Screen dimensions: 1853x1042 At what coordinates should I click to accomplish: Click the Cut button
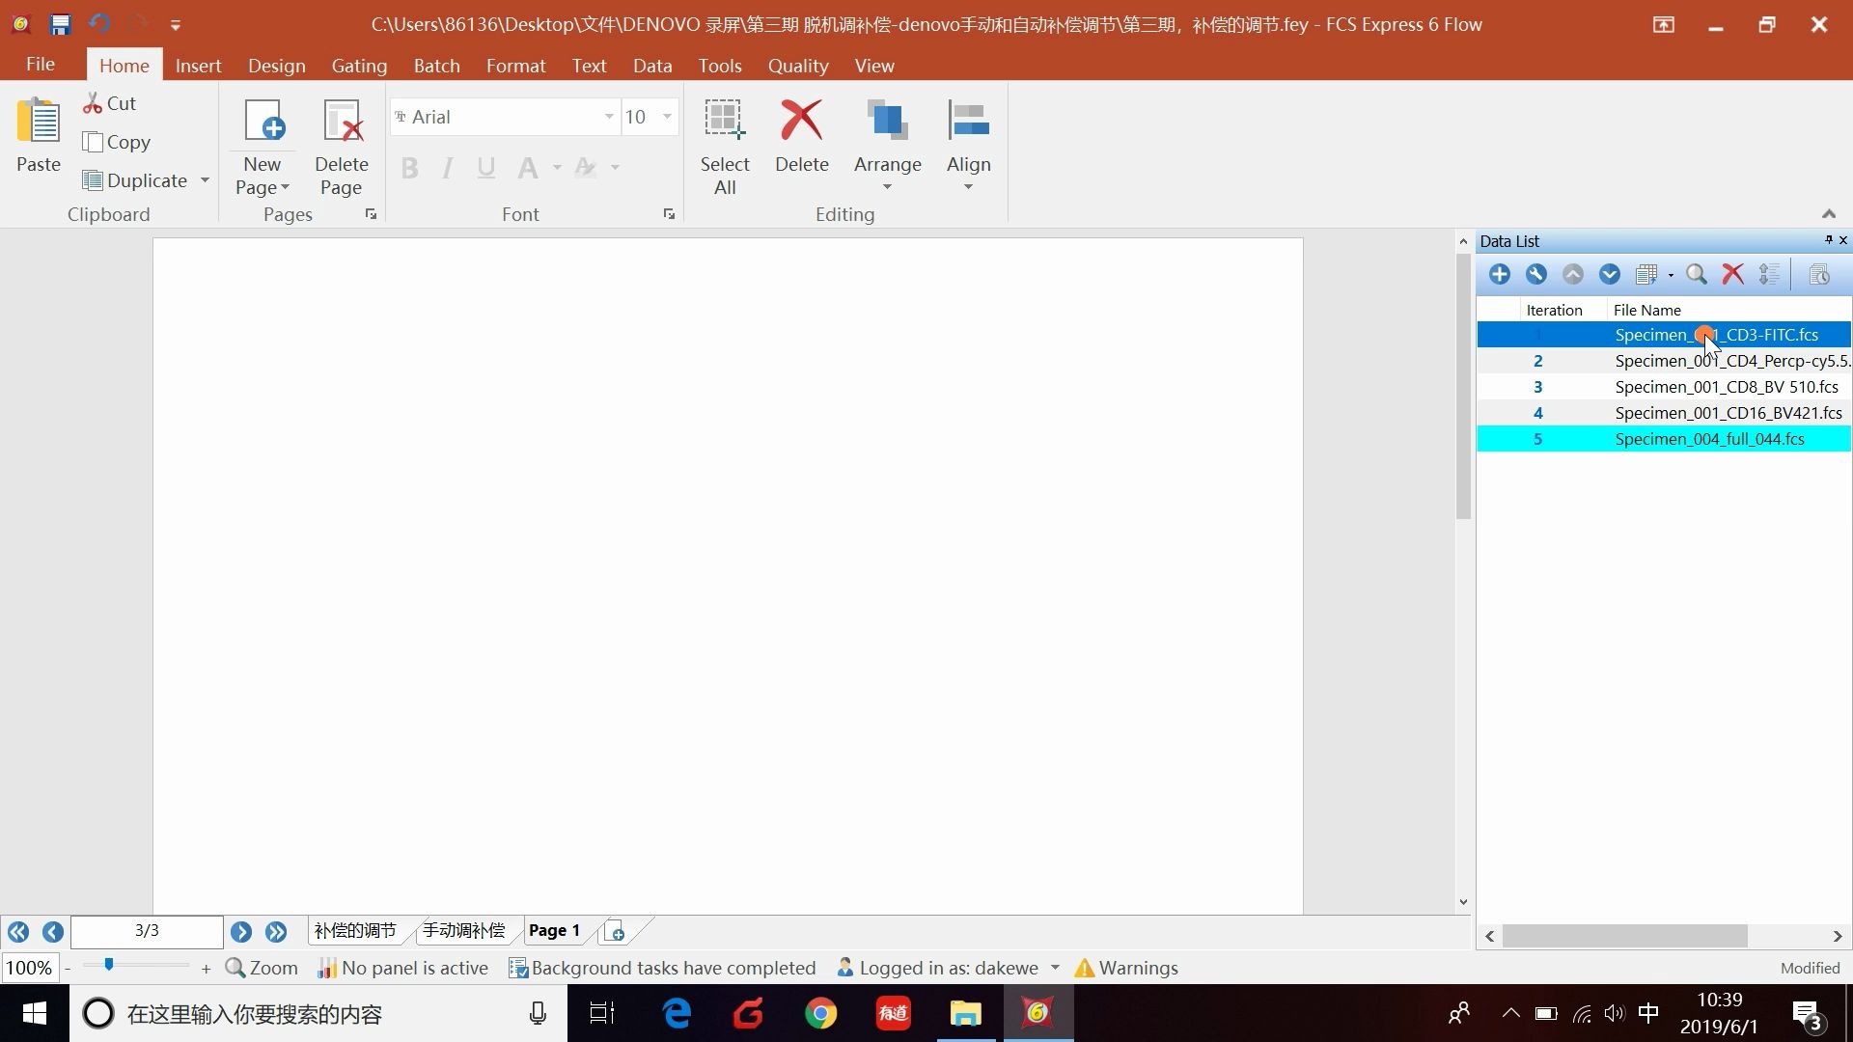point(109,103)
